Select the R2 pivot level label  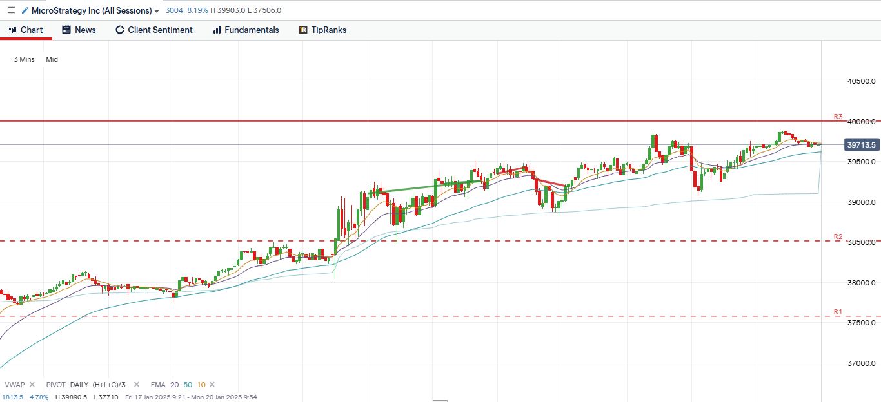pos(838,236)
